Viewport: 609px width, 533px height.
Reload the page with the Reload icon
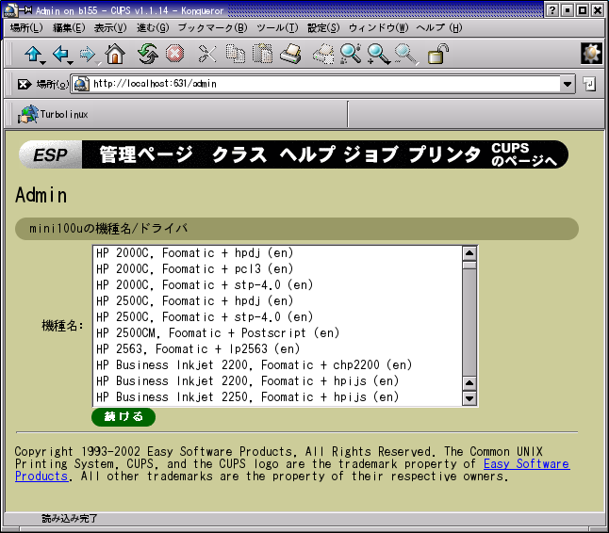pyautogui.click(x=148, y=54)
